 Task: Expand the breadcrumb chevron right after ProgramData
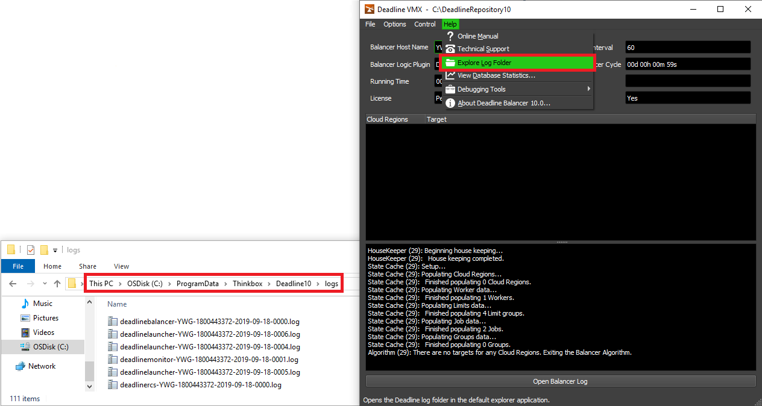pyautogui.click(x=225, y=284)
